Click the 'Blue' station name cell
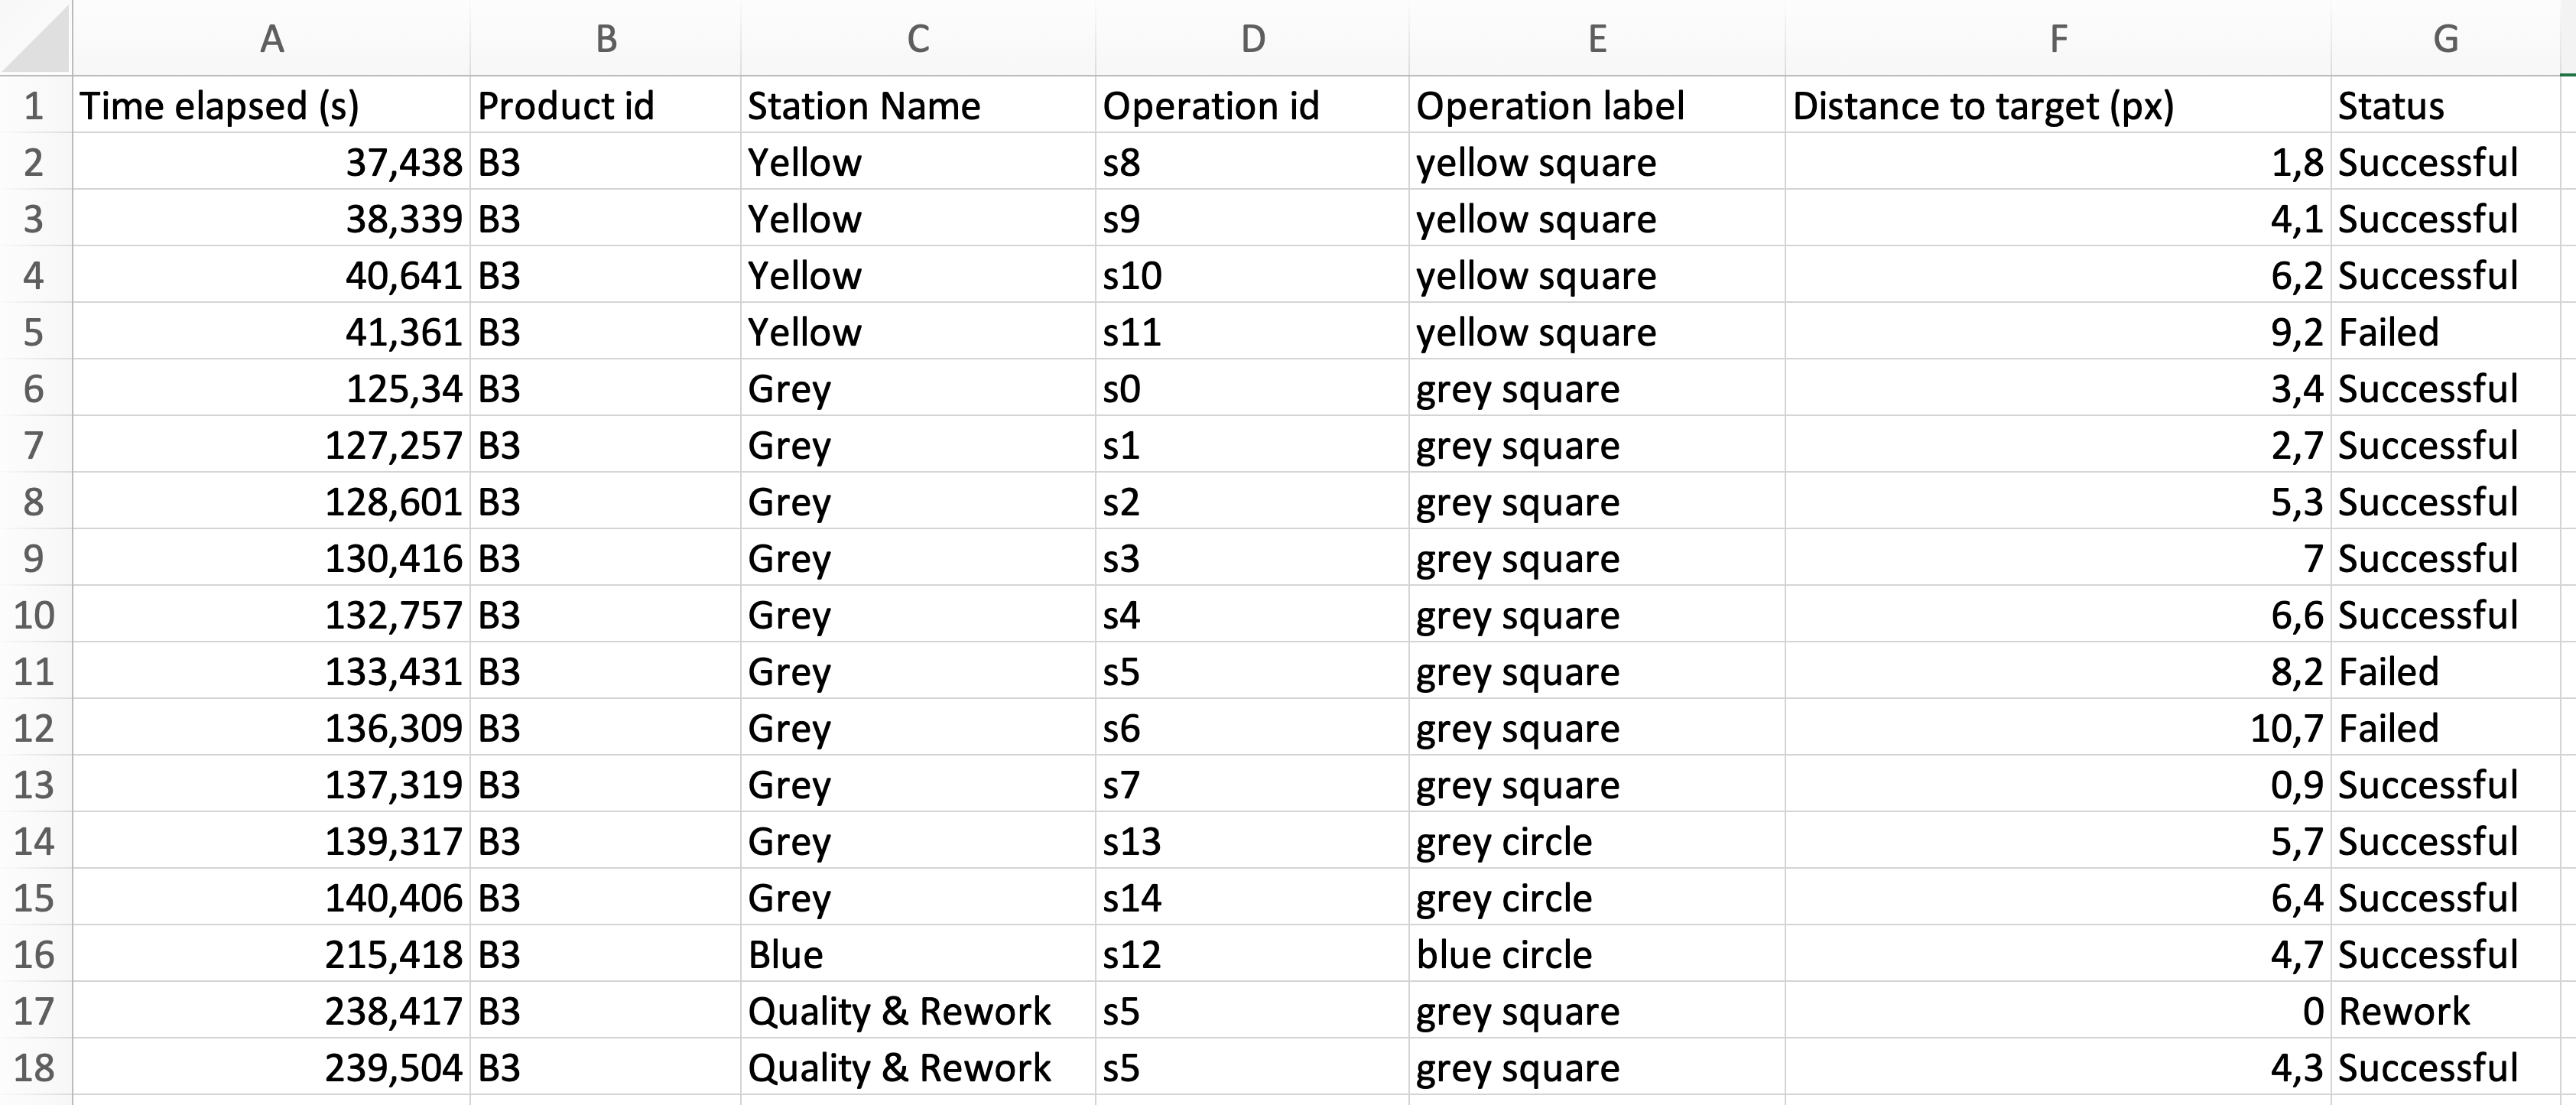Screen dimensions: 2576x1105 918,953
